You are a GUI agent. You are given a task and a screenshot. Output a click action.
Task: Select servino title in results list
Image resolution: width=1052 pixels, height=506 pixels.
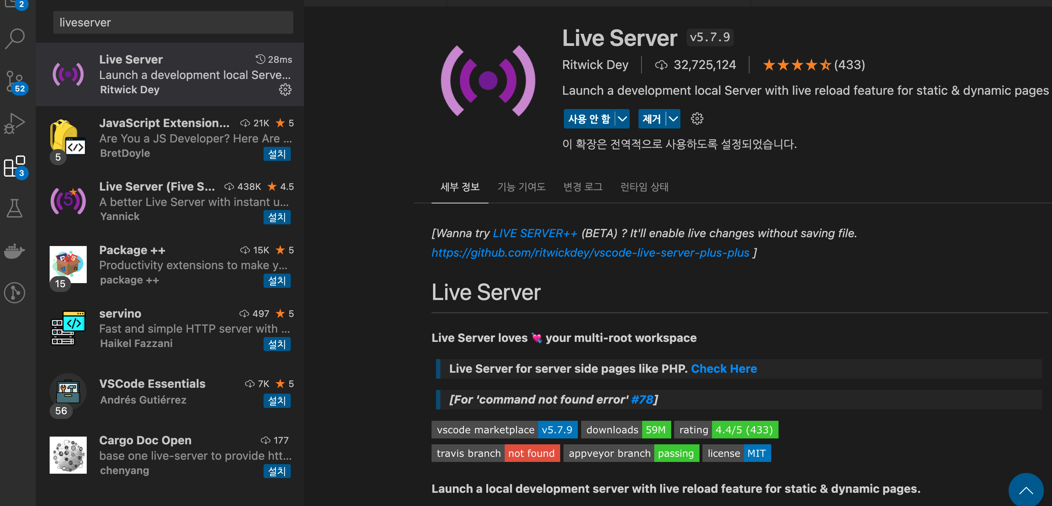[120, 313]
